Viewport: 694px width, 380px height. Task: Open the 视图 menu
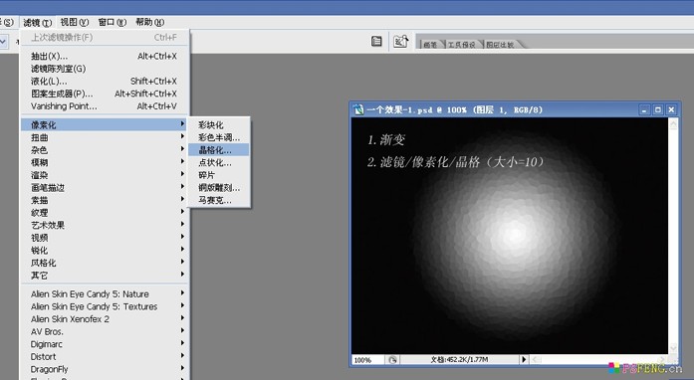75,22
